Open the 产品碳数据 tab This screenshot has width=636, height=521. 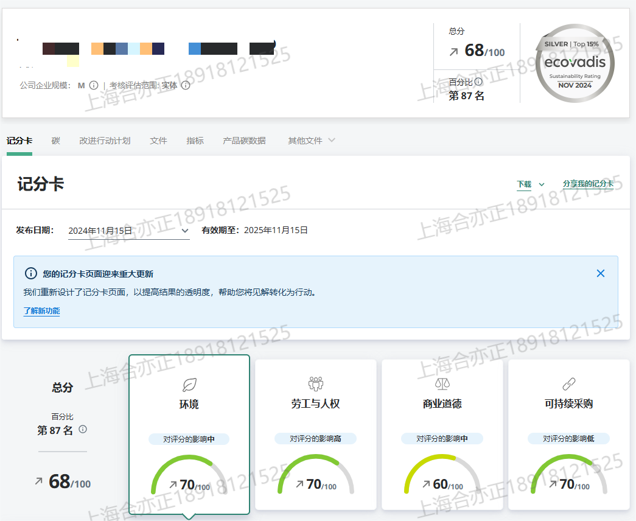click(x=244, y=141)
